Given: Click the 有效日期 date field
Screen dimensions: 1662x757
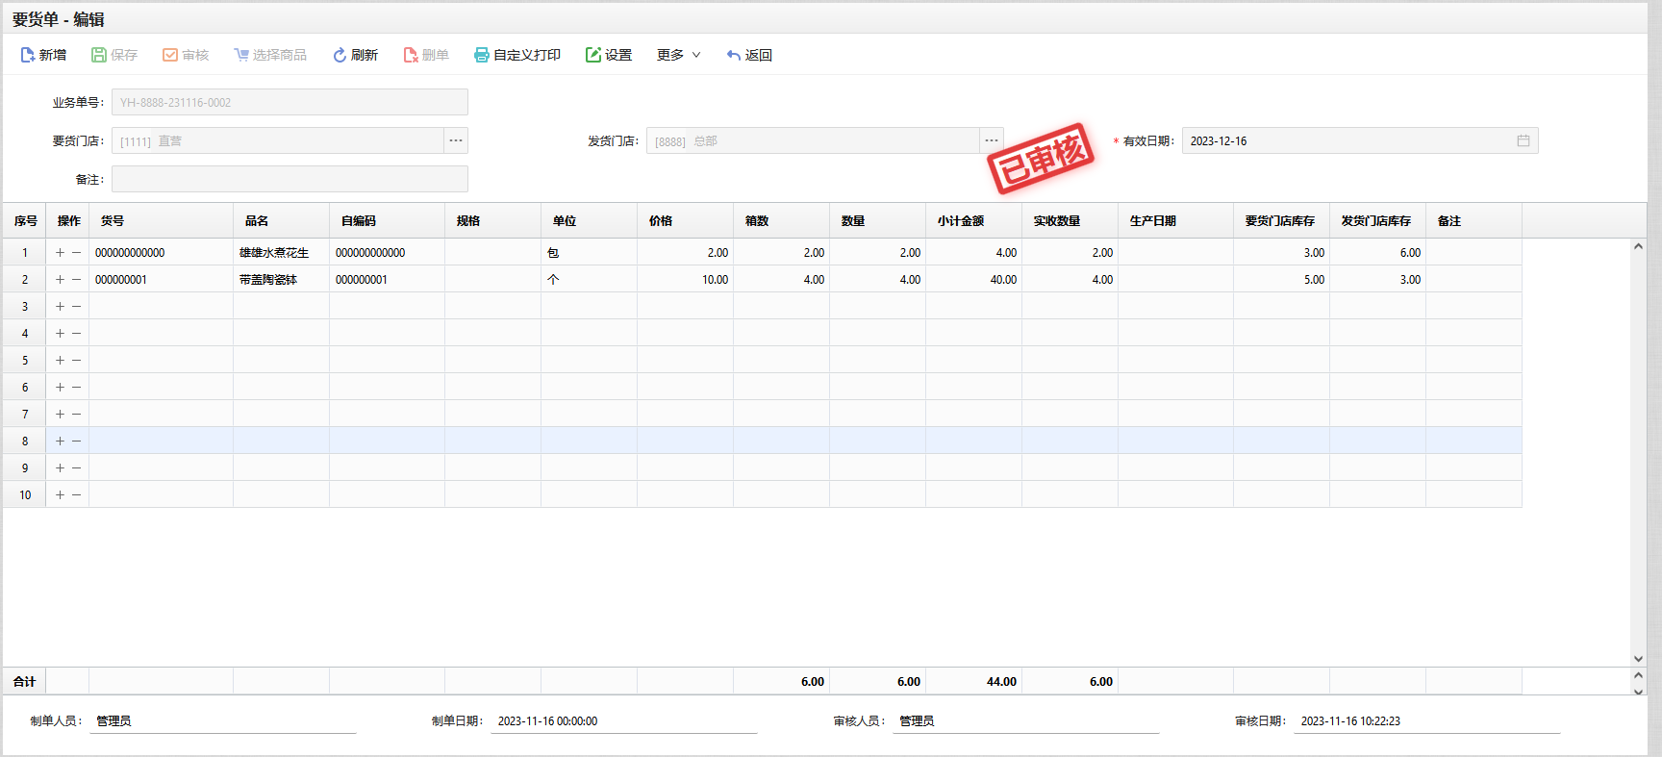Looking at the screenshot, I should coord(1360,140).
